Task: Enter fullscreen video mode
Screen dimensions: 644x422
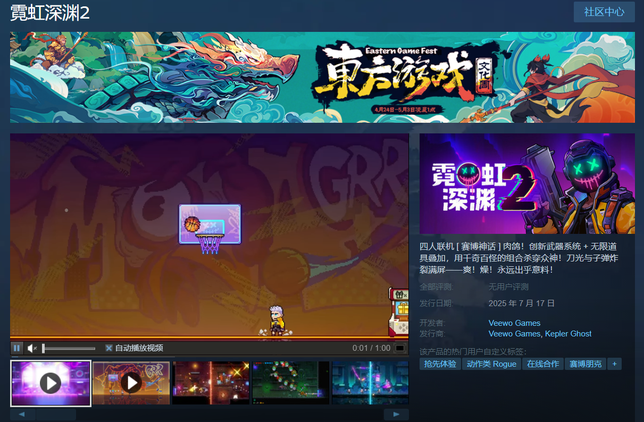Action: (400, 349)
